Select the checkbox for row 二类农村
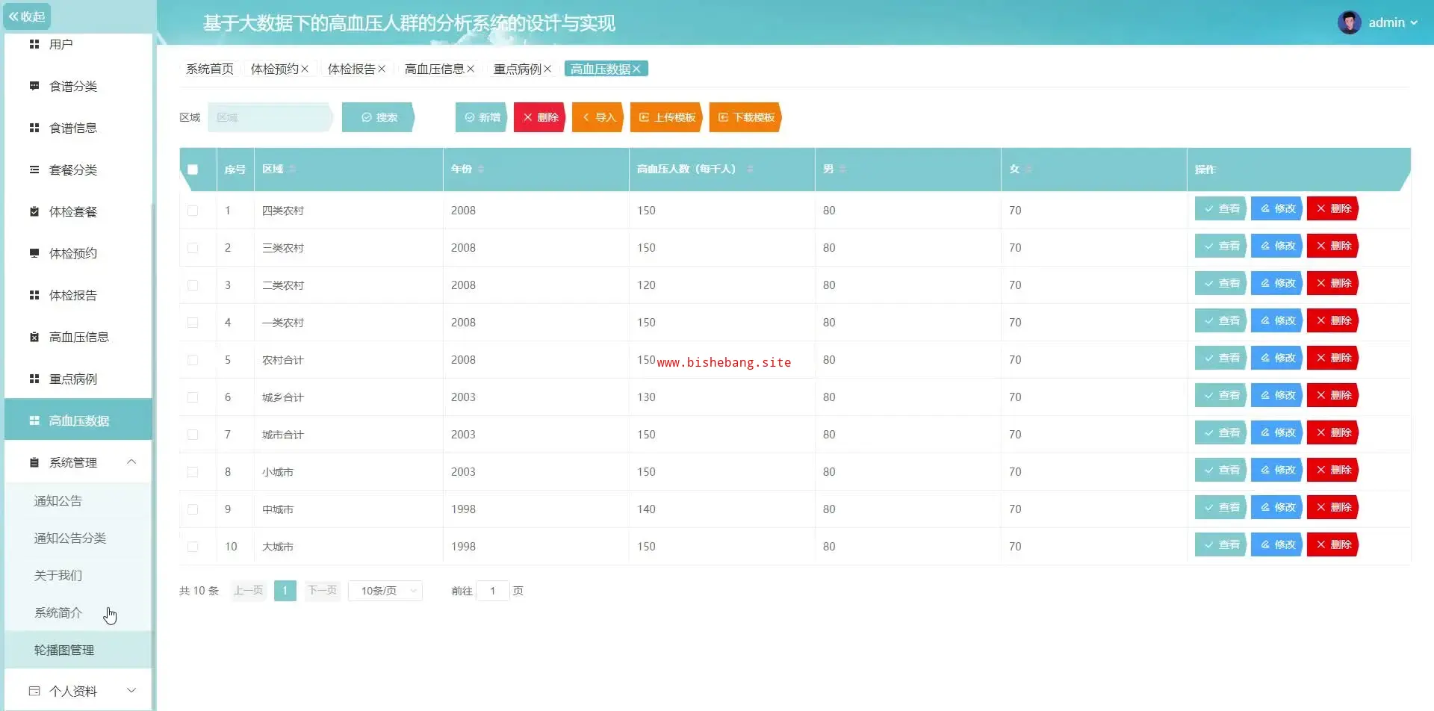 193,285
